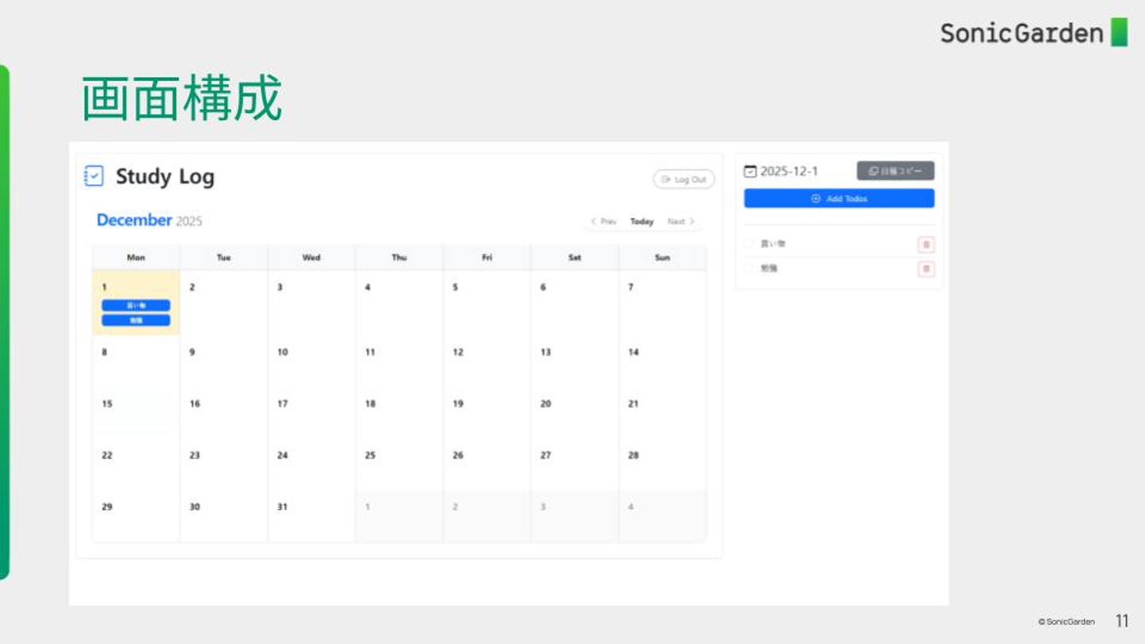Viewport: 1145px width, 644px height.
Task: Select December 31 in the calendar
Action: pos(312,517)
